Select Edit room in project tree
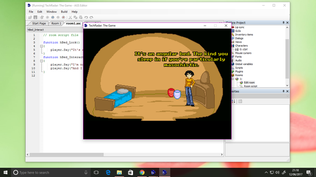 249,82
